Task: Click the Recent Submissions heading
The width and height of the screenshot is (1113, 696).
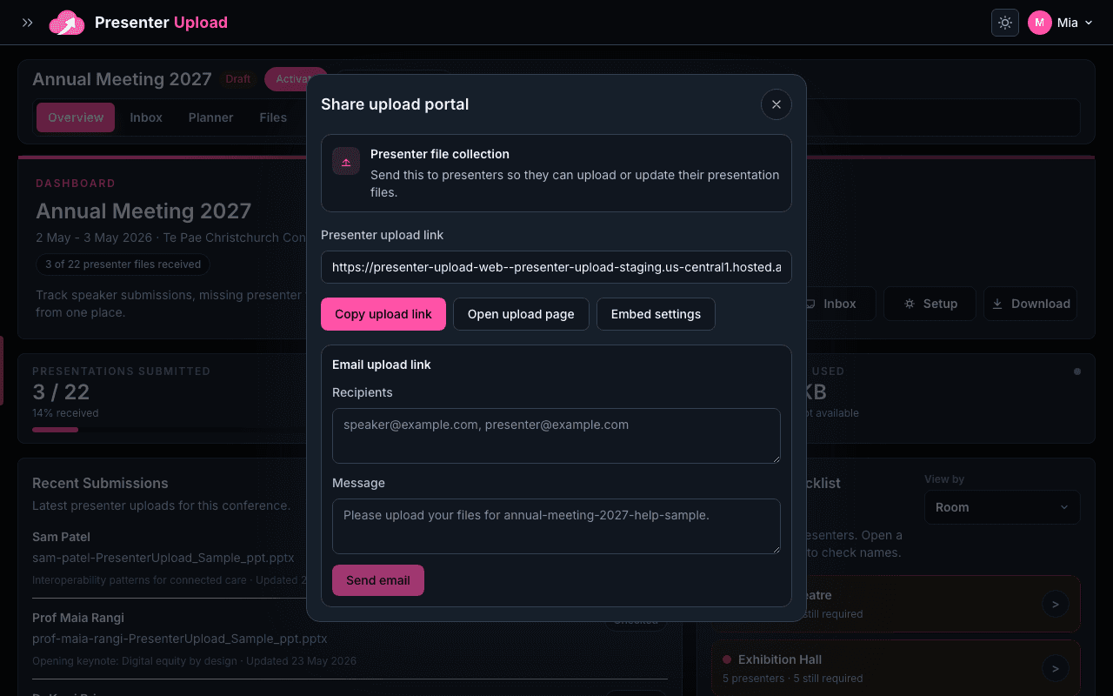Action: point(100,484)
